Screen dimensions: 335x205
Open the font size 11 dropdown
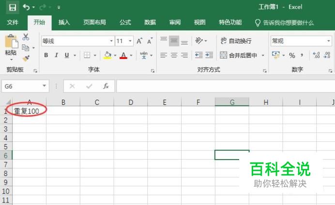(x=130, y=41)
